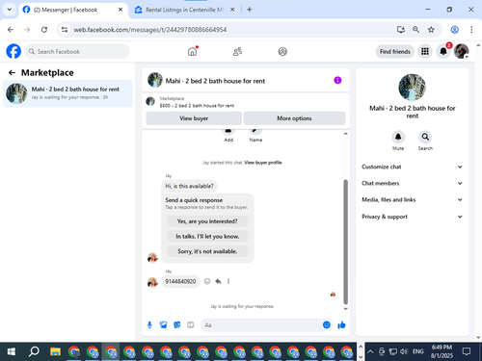Screen dimensions: 482x361
Task: Open the purple conversation information icon
Action: (x=337, y=80)
